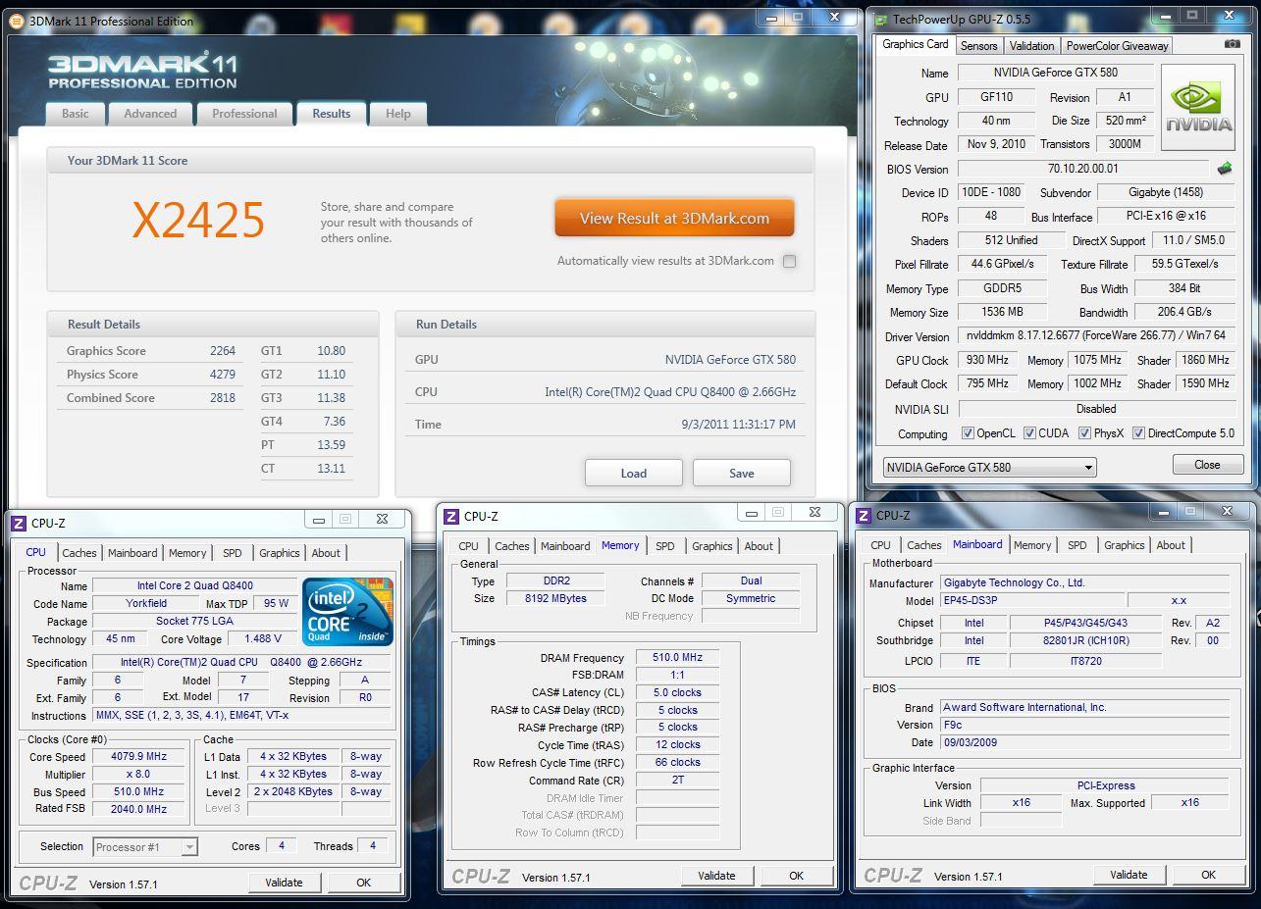Click the Load button in Run Details

(634, 473)
